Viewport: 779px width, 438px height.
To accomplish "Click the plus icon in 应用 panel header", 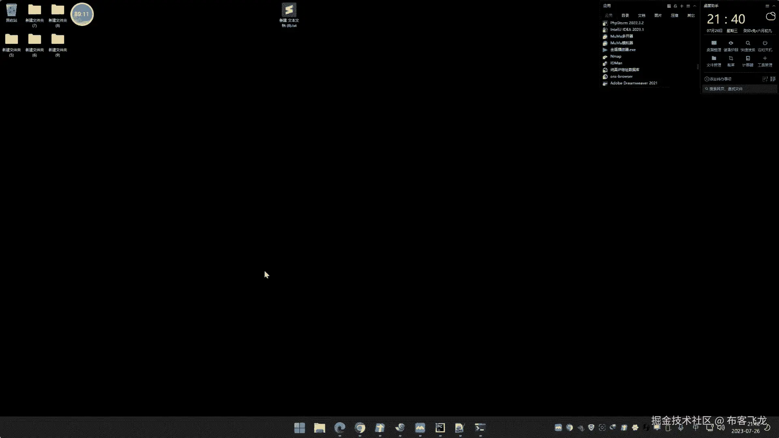I will (x=682, y=6).
